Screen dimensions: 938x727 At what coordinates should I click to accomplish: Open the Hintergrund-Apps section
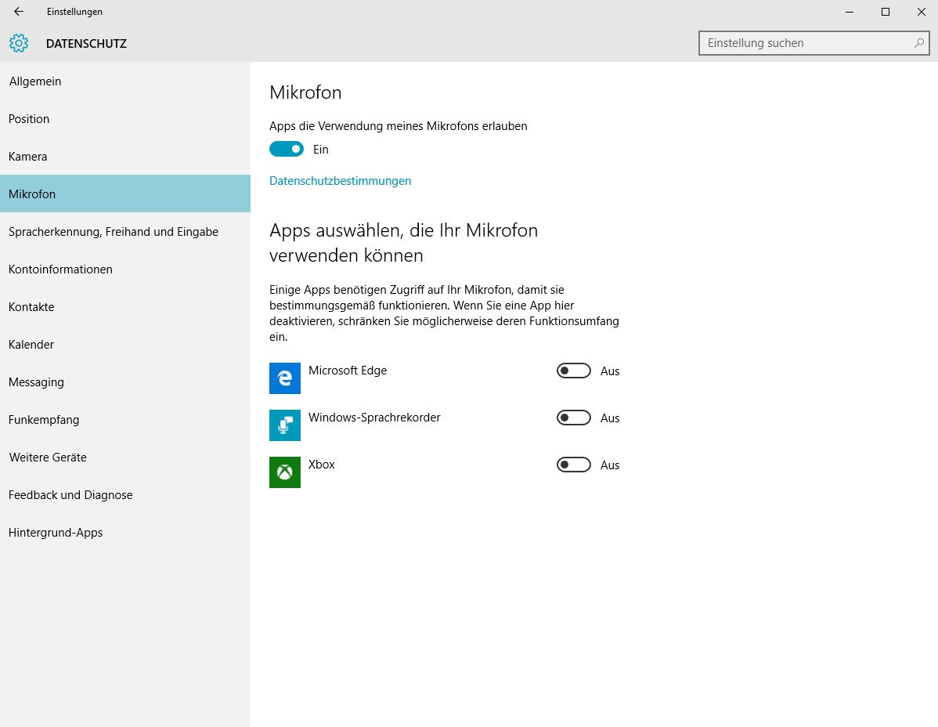click(125, 533)
